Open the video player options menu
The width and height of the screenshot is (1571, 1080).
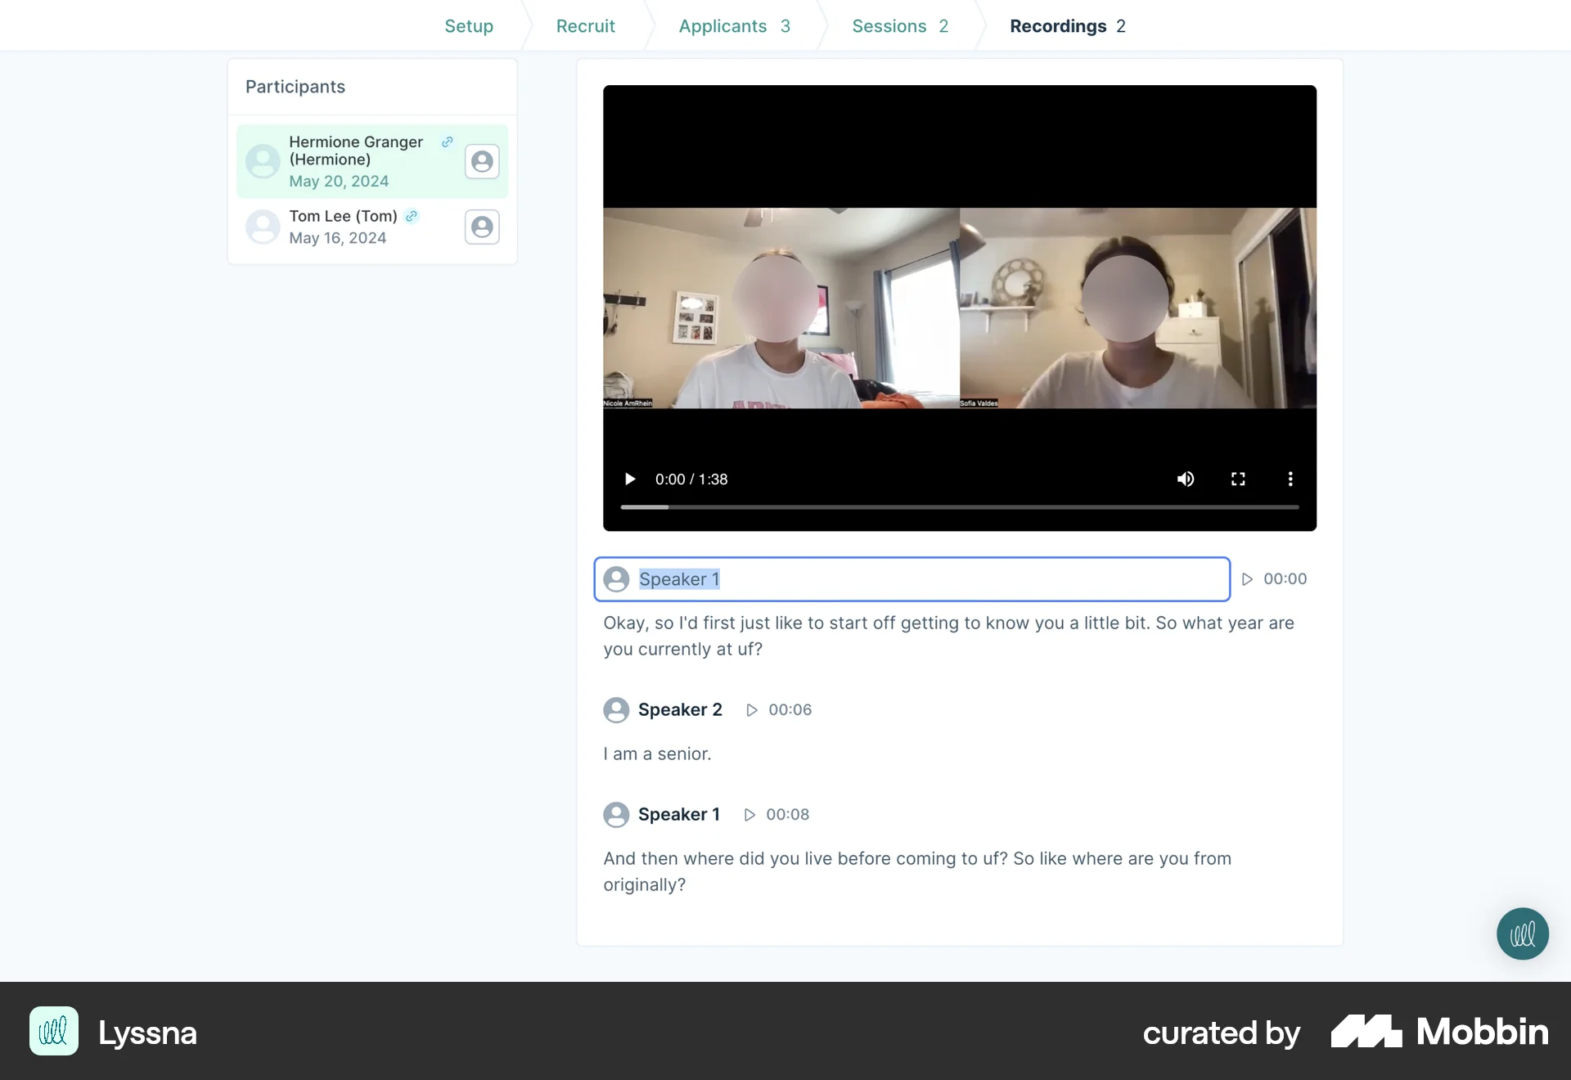click(x=1290, y=479)
